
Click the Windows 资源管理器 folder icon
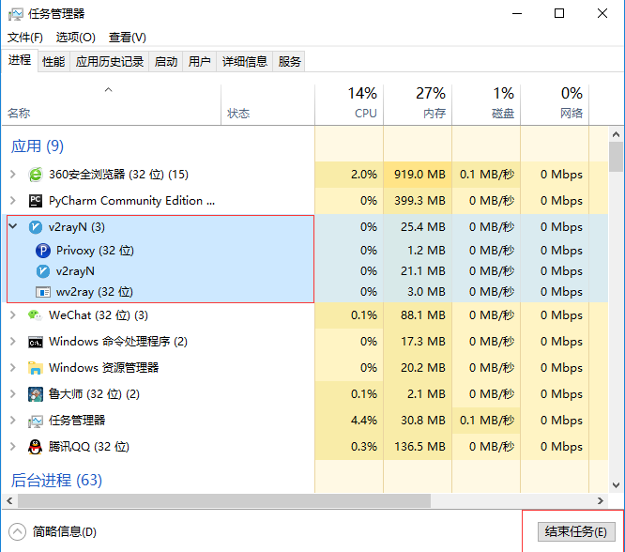click(x=36, y=368)
